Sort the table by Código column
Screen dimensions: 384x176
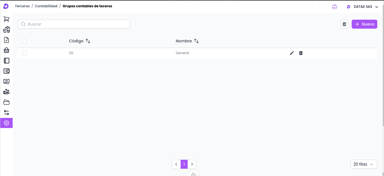pyautogui.click(x=88, y=41)
